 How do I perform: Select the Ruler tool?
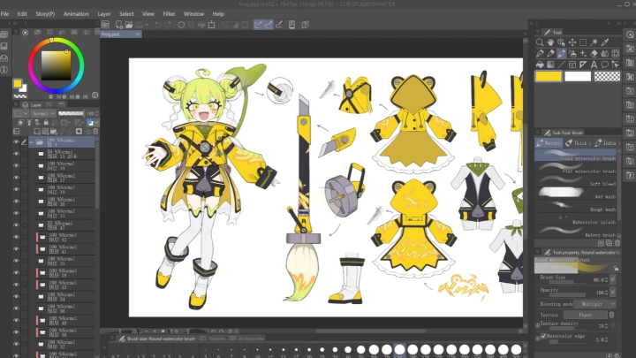point(583,65)
